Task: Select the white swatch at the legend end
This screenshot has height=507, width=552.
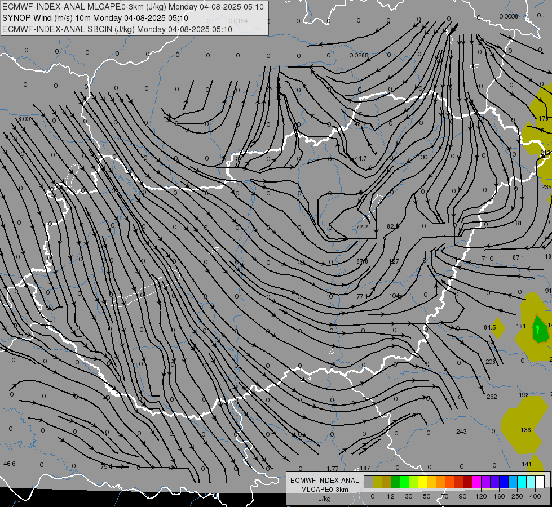Action: [x=540, y=482]
